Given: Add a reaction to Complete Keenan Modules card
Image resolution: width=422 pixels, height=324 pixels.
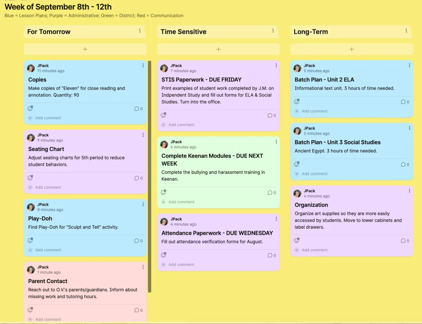Looking at the screenshot, I should (x=164, y=192).
